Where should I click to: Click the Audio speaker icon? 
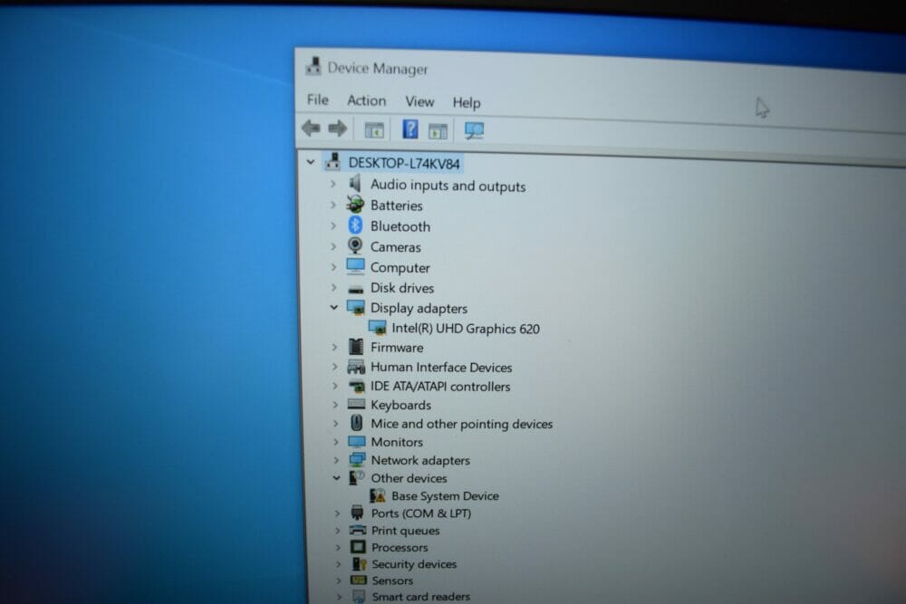pos(355,184)
